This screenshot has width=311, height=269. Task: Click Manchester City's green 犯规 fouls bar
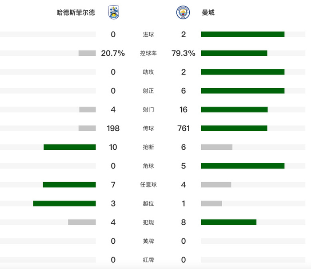[229, 222]
